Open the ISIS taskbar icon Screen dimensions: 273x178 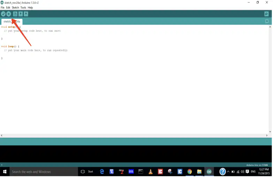click(x=131, y=172)
